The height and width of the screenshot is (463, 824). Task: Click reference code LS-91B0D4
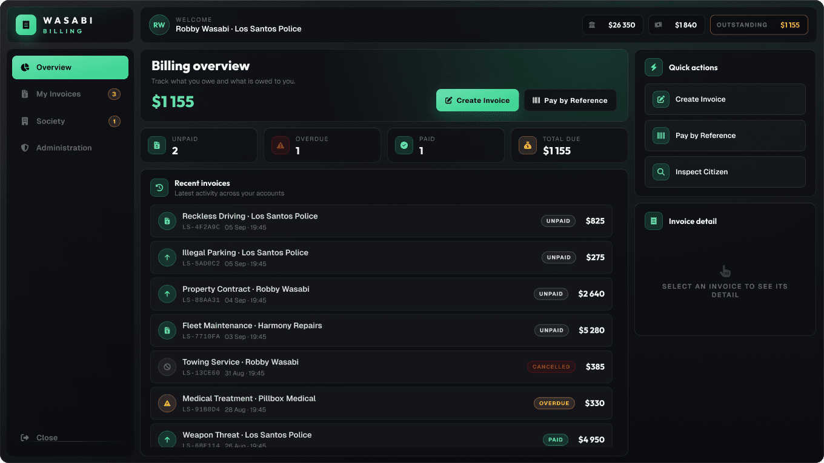(x=201, y=410)
